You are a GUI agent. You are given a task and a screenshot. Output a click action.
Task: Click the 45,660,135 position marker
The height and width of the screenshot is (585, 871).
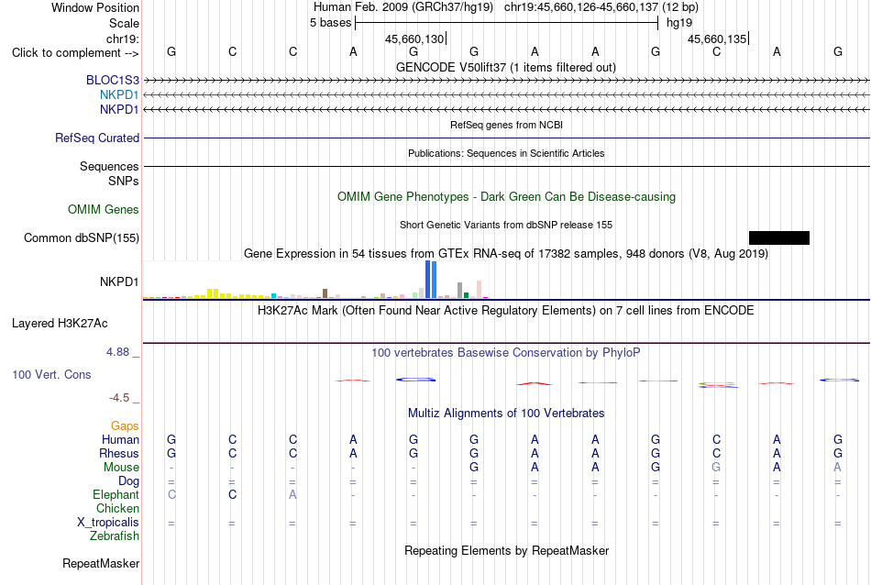pos(718,39)
